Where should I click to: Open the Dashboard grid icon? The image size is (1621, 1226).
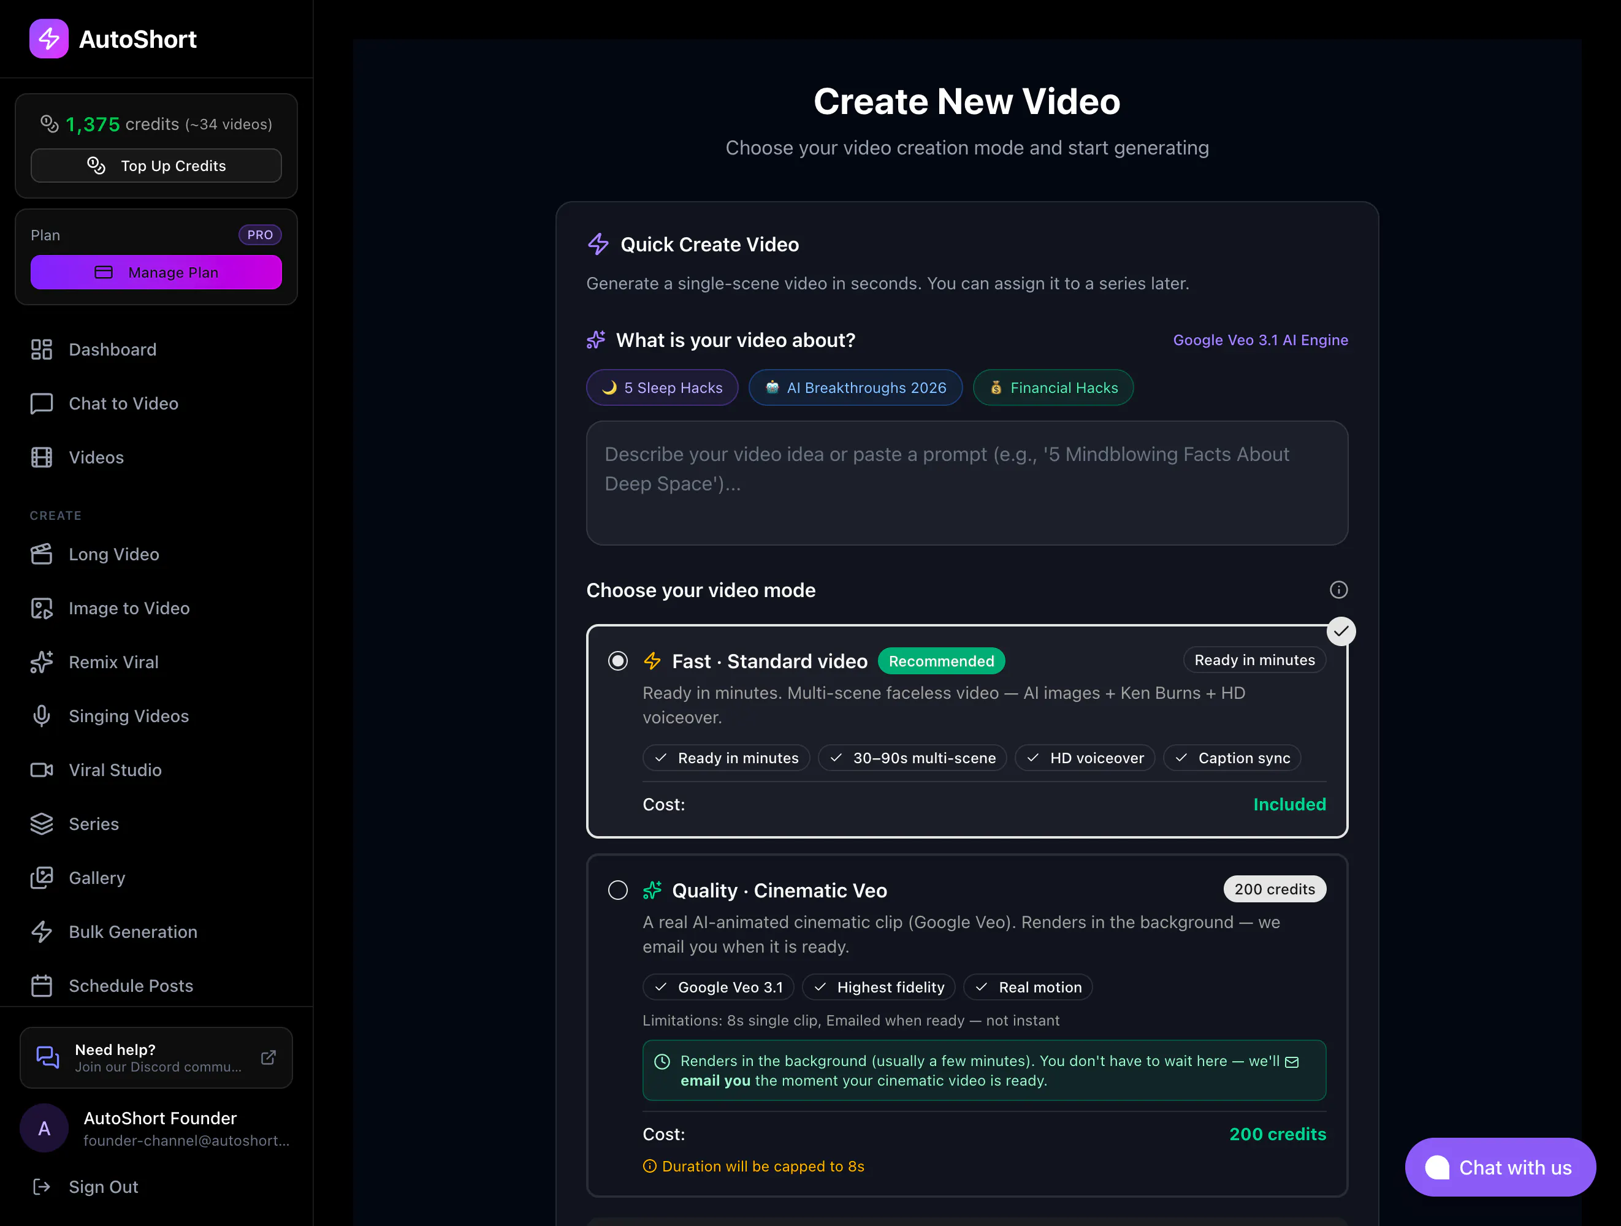tap(42, 349)
